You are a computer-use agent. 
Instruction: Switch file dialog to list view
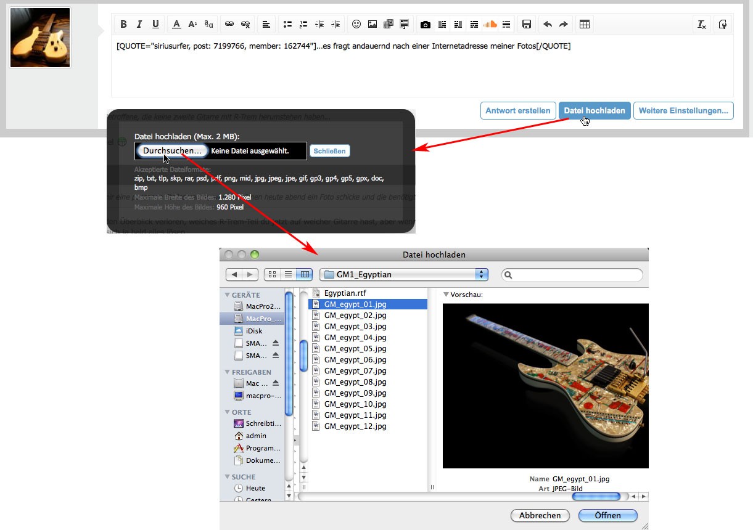(x=288, y=274)
